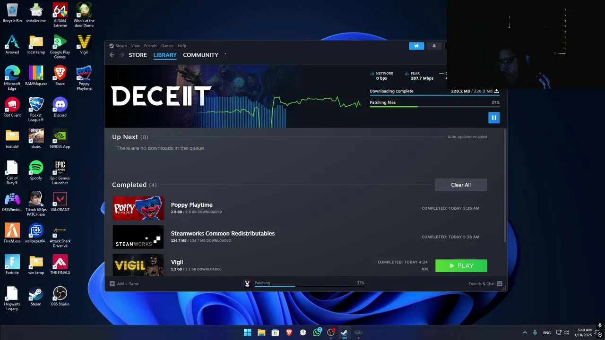
Task: Open Spotify desktop icon
Action: click(36, 170)
